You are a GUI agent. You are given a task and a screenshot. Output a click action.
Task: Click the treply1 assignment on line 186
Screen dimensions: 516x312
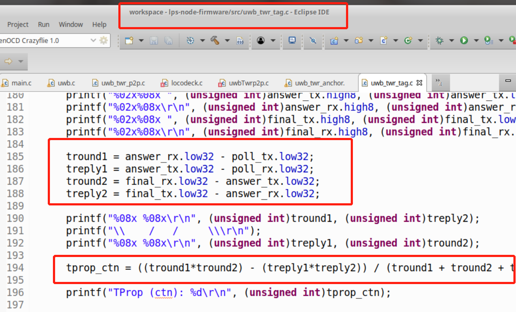click(x=190, y=169)
